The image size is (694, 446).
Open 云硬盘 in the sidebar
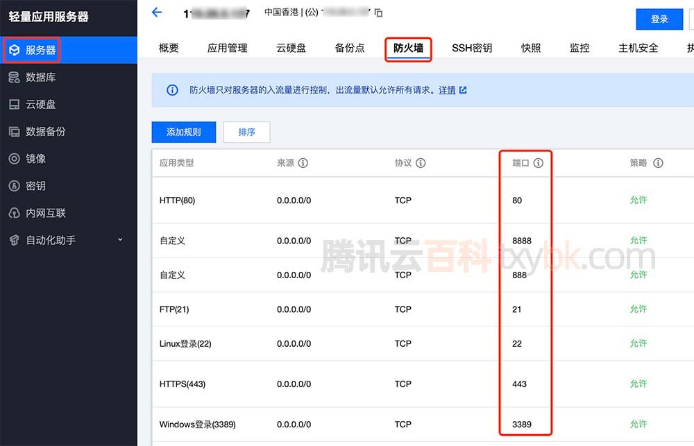tap(69, 105)
